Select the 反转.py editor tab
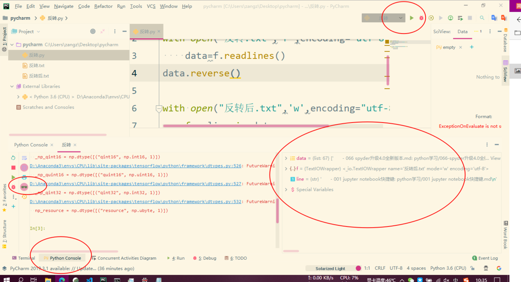Image resolution: width=521 pixels, height=282 pixels. (x=147, y=31)
